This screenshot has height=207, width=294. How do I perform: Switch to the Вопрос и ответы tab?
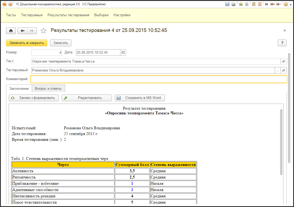(48, 89)
